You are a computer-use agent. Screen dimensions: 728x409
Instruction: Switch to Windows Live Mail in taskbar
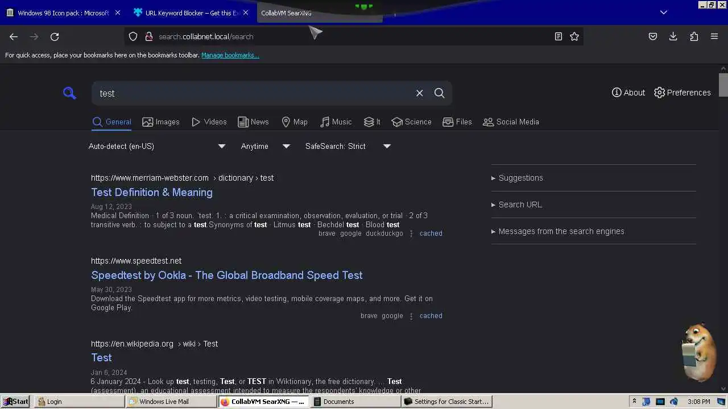click(171, 401)
